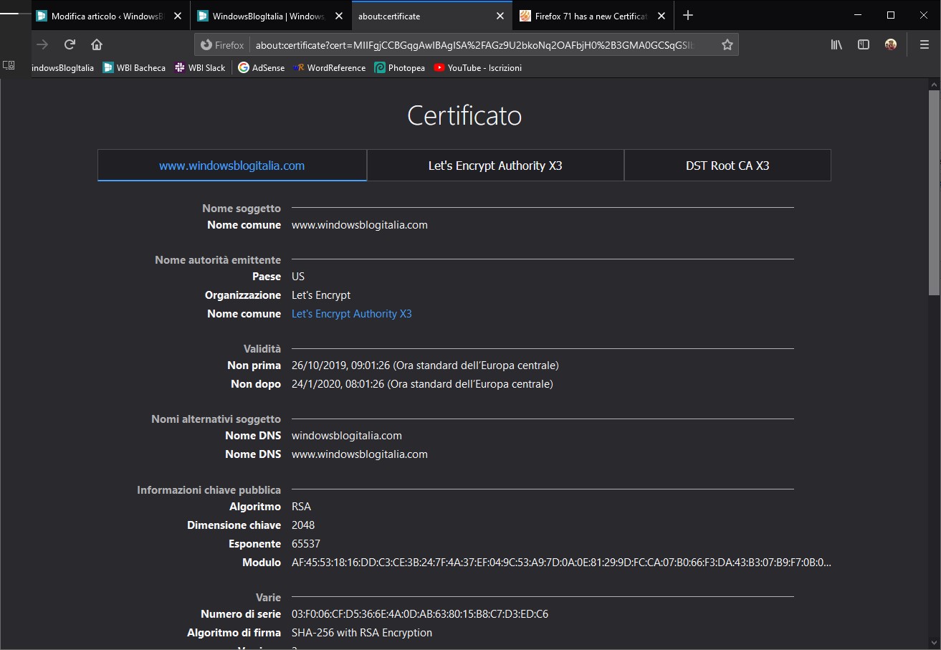Image resolution: width=941 pixels, height=650 pixels.
Task: Click SHA-256 with RSA Encryption text
Action: pyautogui.click(x=362, y=633)
